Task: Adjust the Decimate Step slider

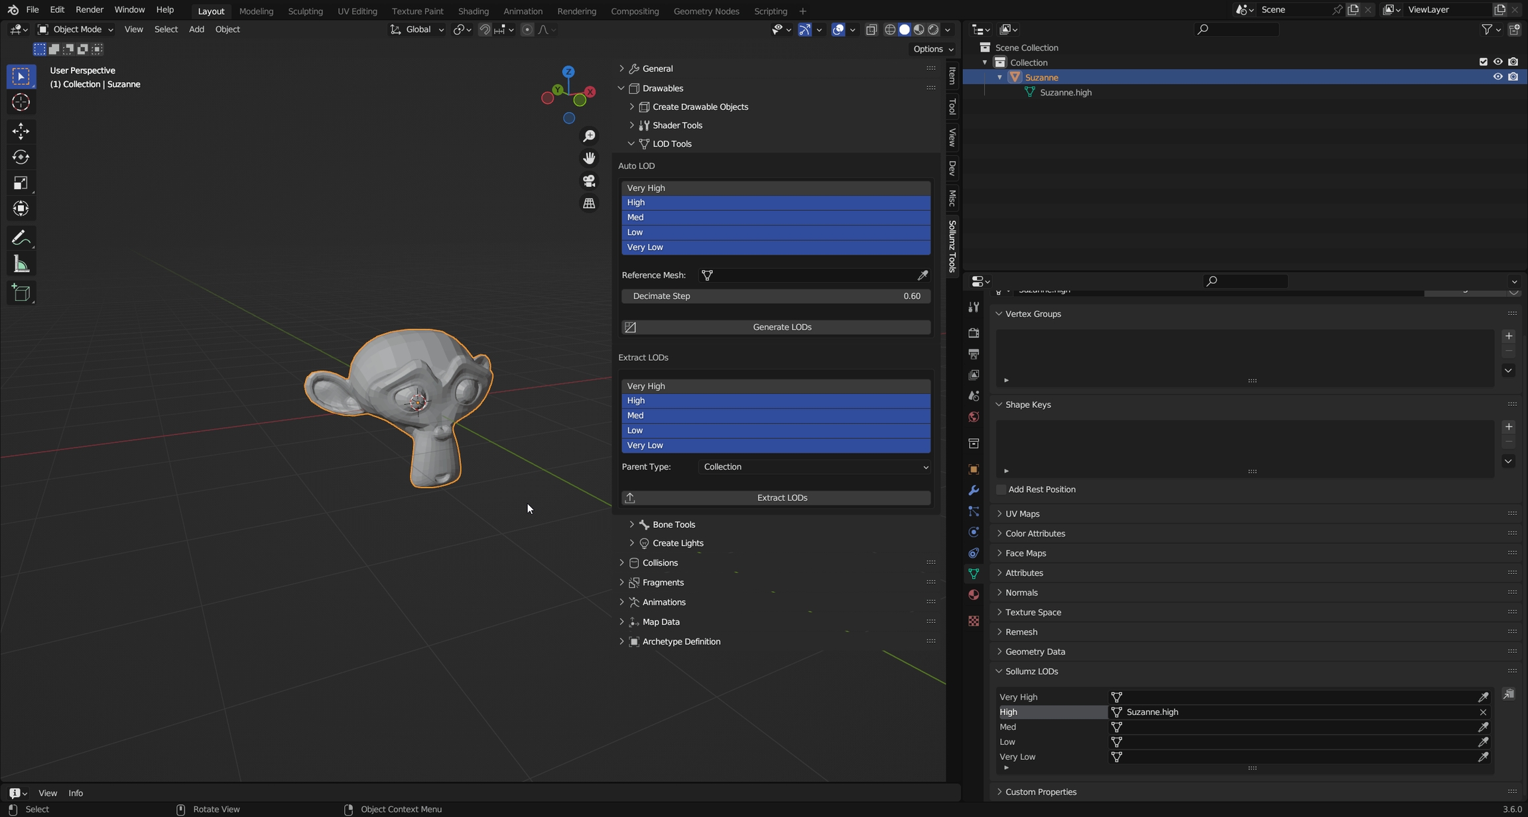Action: pyautogui.click(x=775, y=296)
